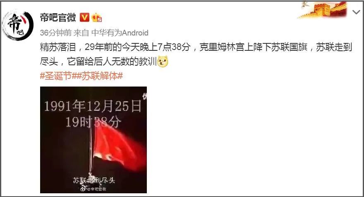Click the Weibo watermark logo in the image
The image size is (364, 197).
click(83, 189)
